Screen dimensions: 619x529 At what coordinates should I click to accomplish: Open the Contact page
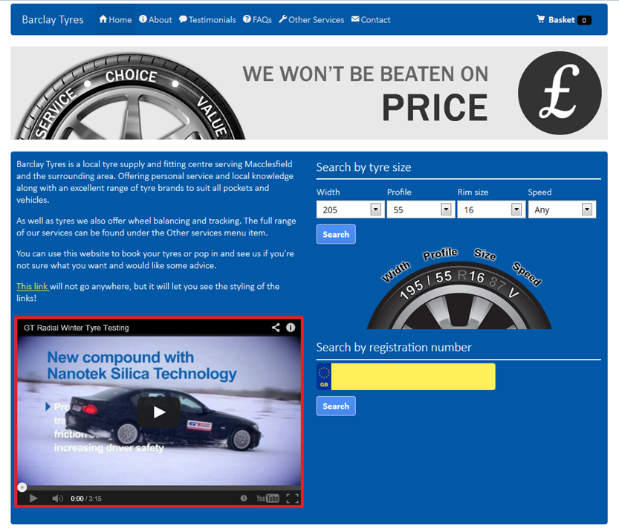tap(371, 20)
